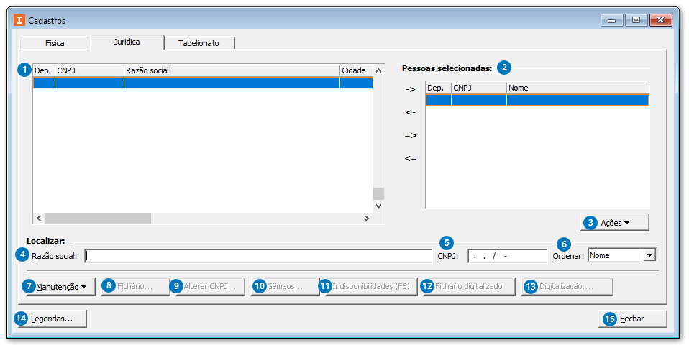689x348 pixels.
Task: Click into the Razão social search field
Action: click(257, 256)
